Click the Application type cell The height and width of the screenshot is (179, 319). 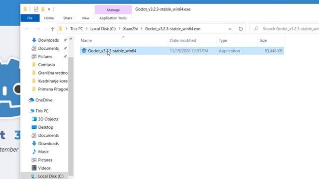tap(229, 51)
